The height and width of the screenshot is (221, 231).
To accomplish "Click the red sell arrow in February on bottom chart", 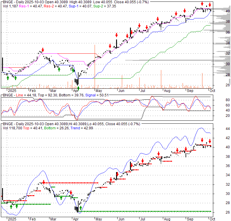I will pyautogui.click(x=43, y=182).
